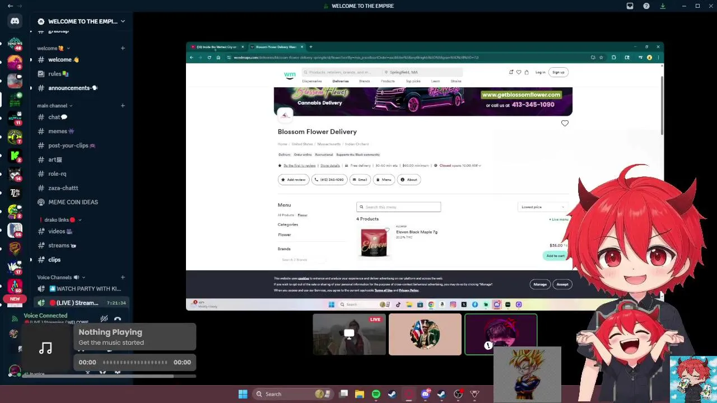Open Top picks in Weedmaps navigation

413,81
